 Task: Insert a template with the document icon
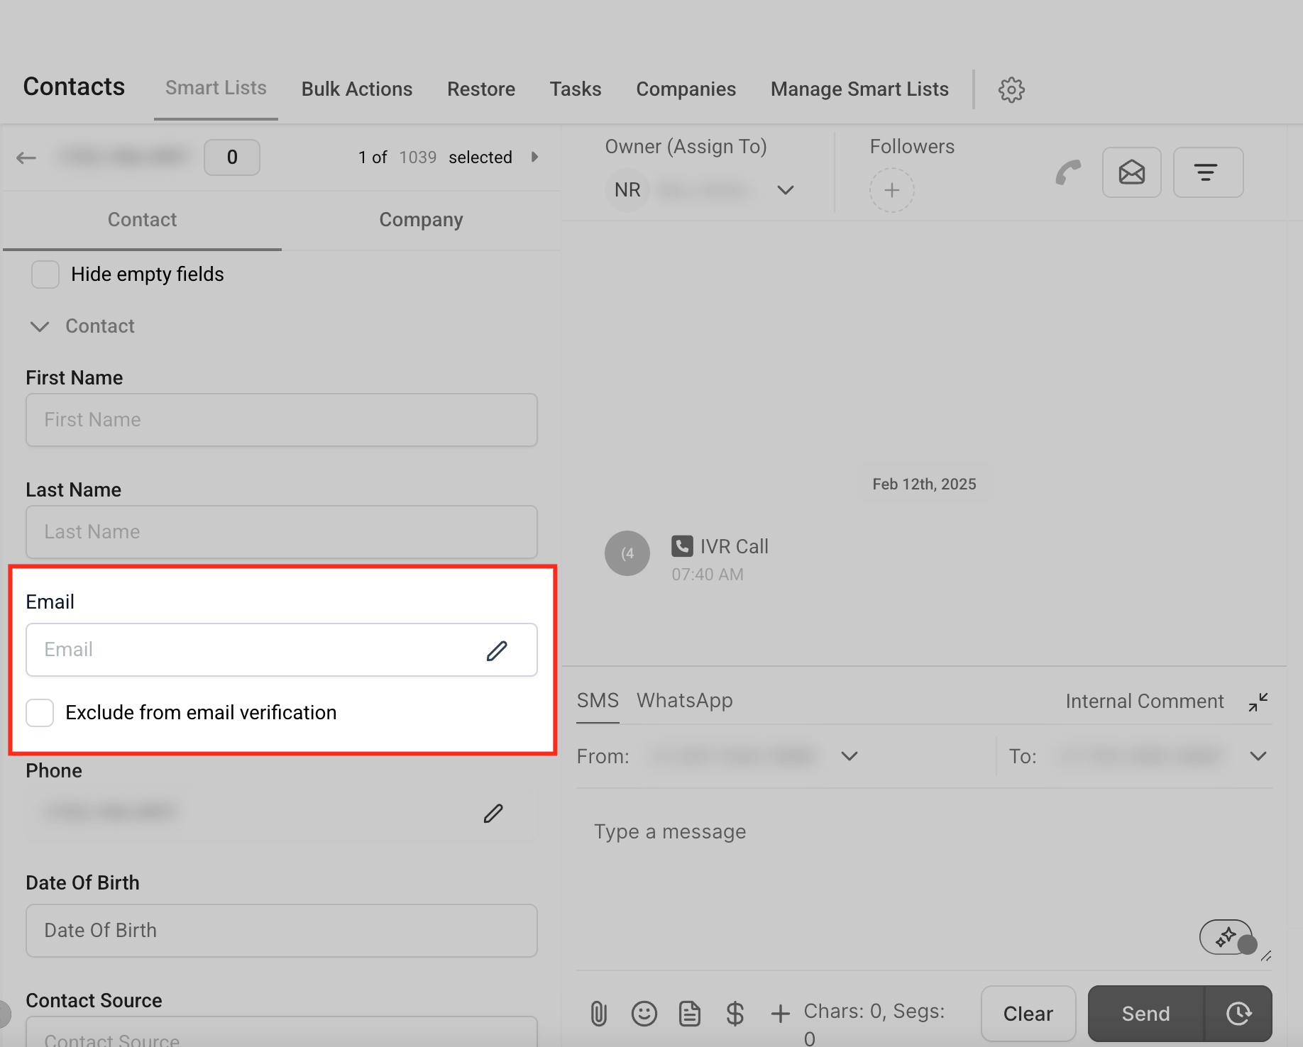click(690, 1014)
